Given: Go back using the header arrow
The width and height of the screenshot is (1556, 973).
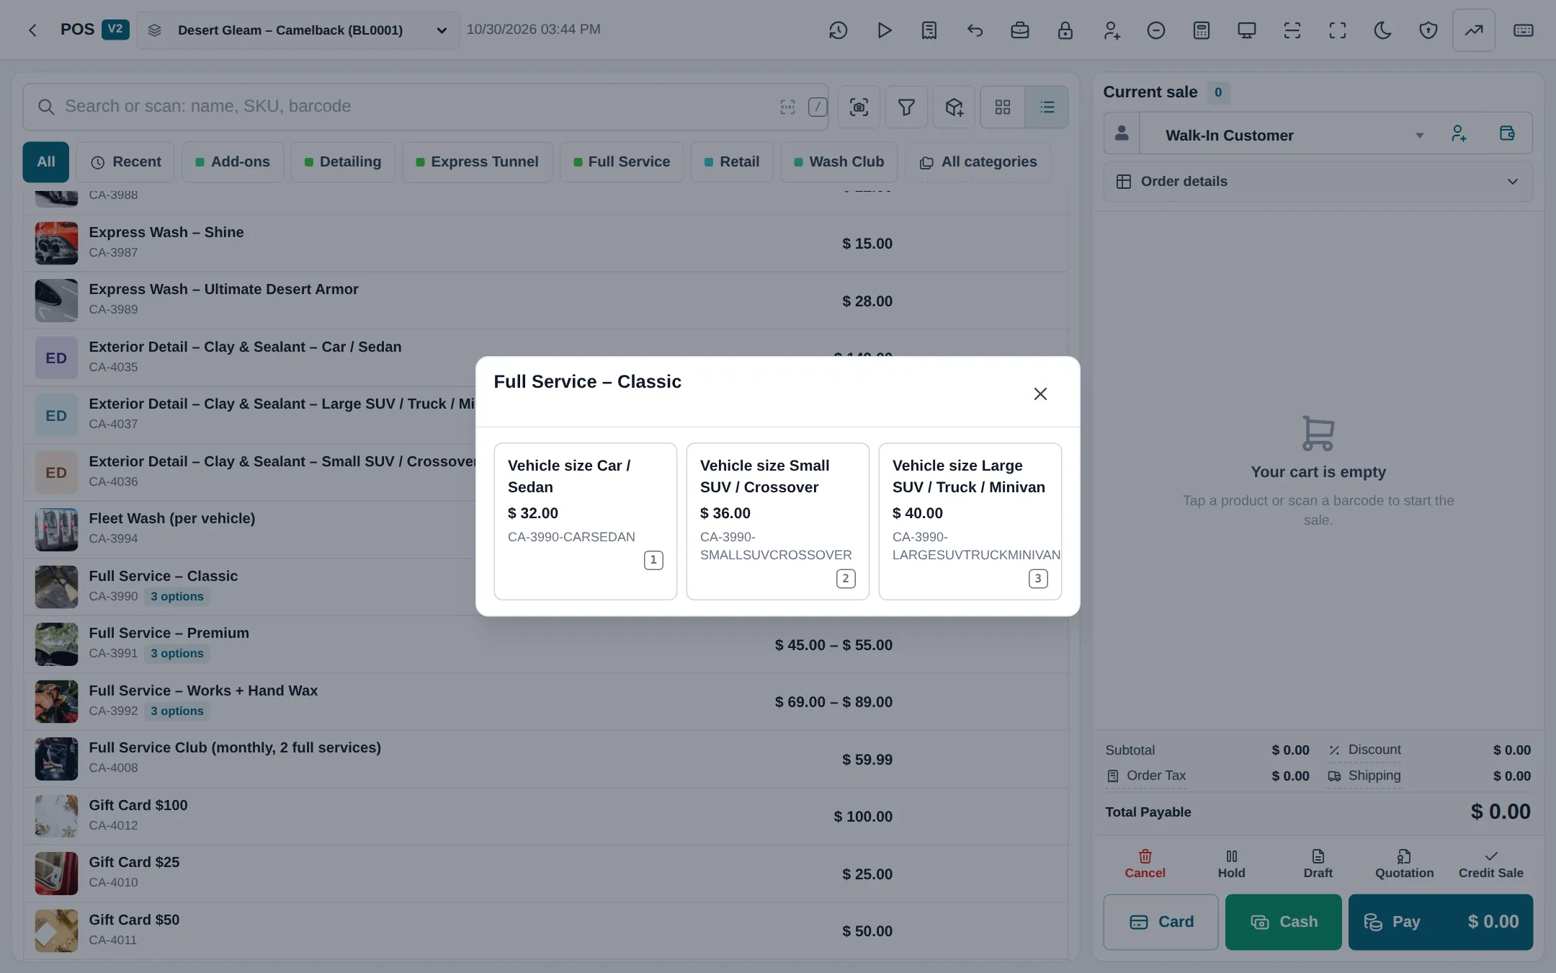Looking at the screenshot, I should point(32,30).
